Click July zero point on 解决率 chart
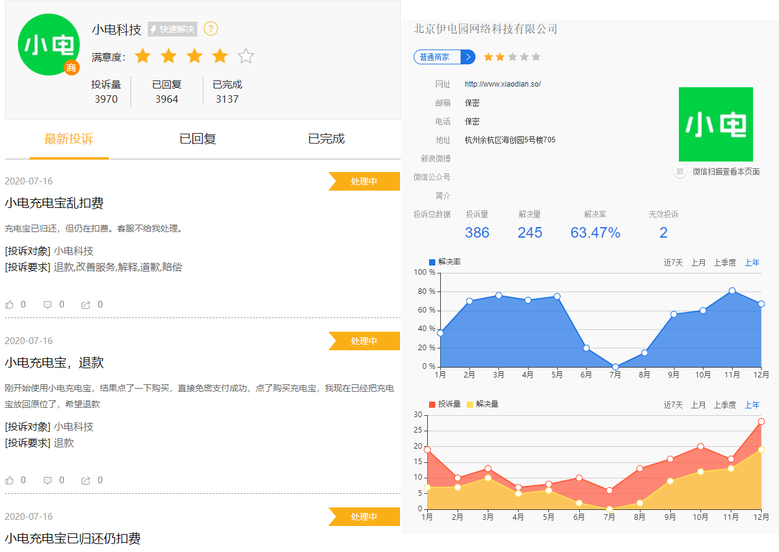Screen dimensions: 779x552 coord(615,366)
